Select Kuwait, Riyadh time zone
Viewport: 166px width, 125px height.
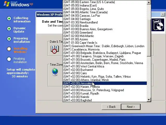pyautogui.click(x=105, y=93)
